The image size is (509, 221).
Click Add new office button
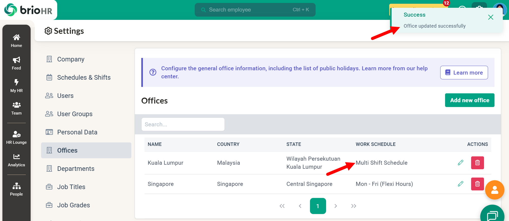tap(469, 100)
